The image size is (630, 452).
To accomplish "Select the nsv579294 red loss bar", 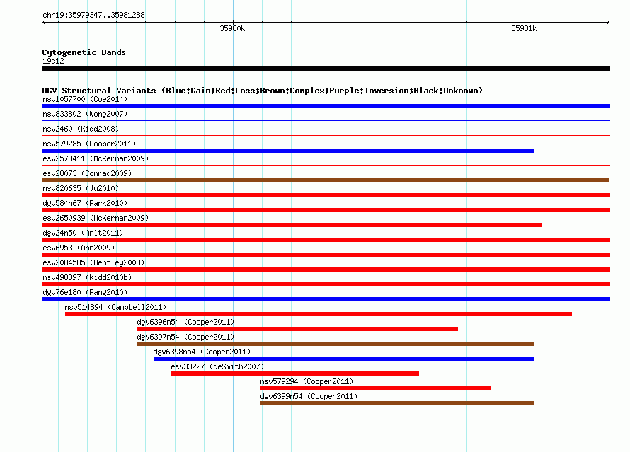I will (376, 388).
